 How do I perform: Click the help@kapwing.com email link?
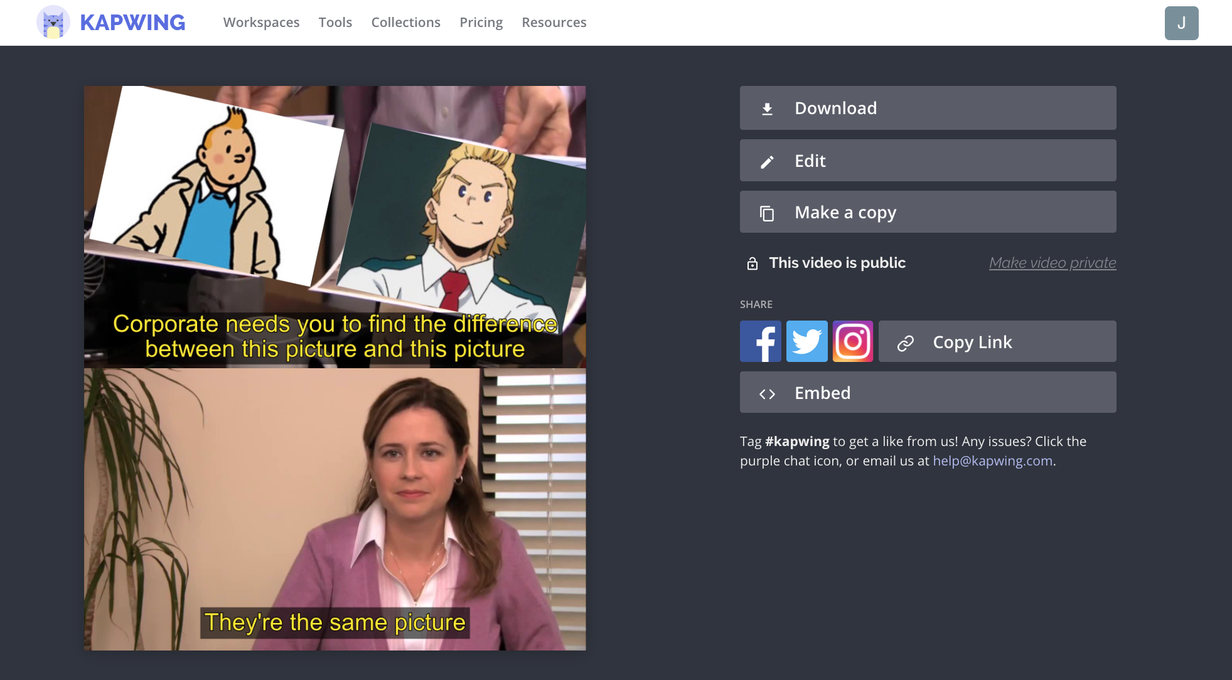tap(992, 460)
